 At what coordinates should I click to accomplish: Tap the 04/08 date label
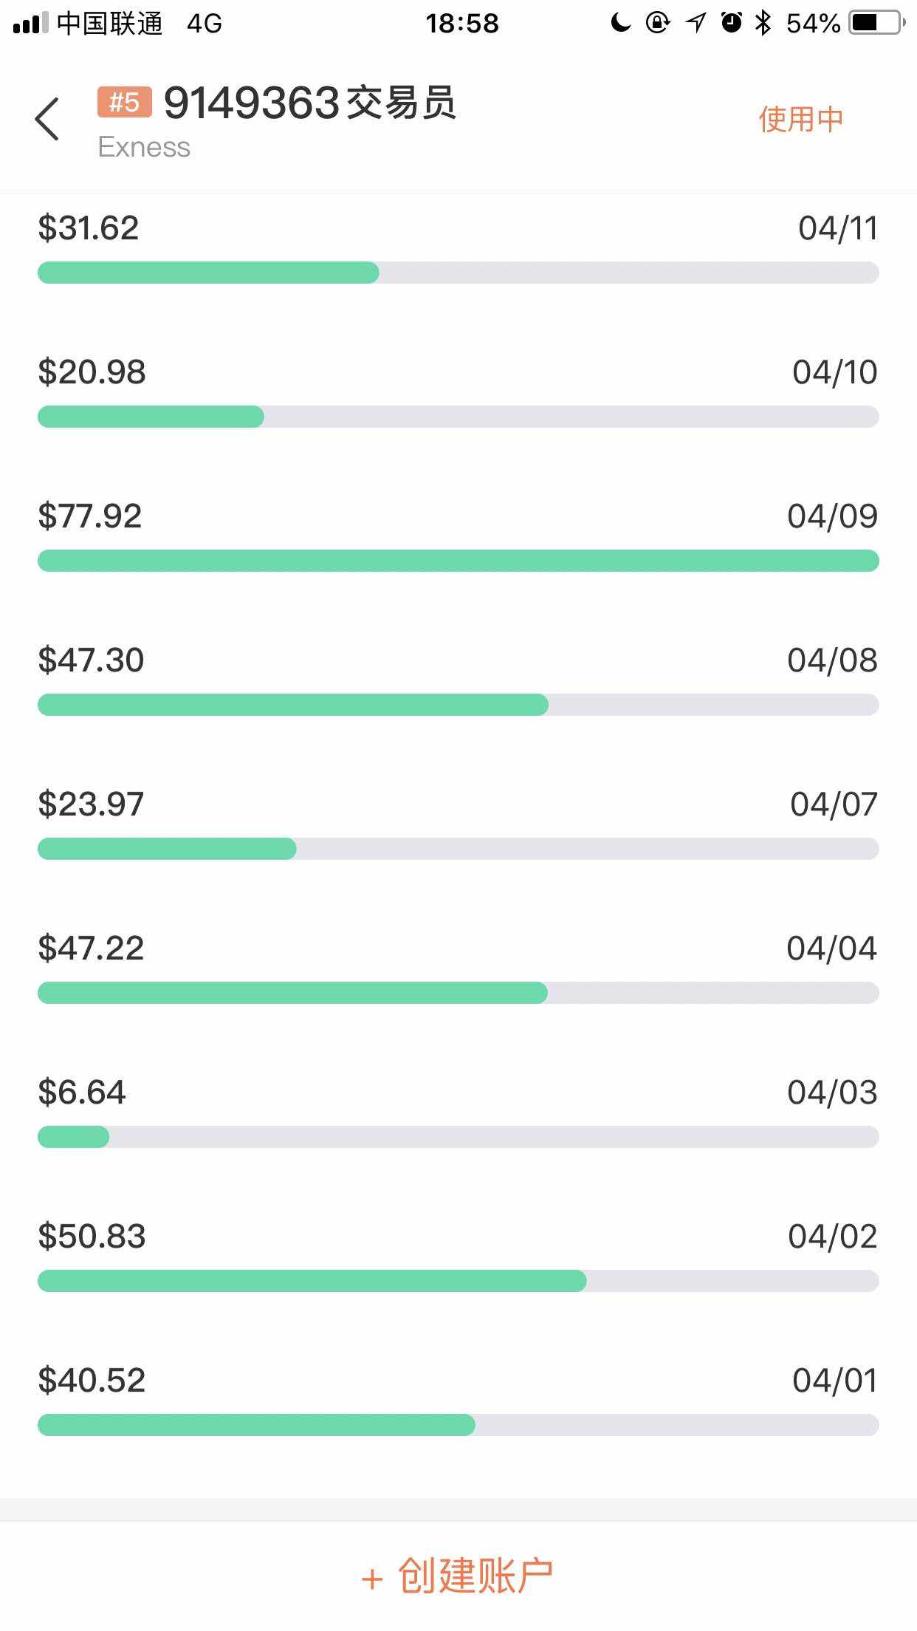(832, 660)
